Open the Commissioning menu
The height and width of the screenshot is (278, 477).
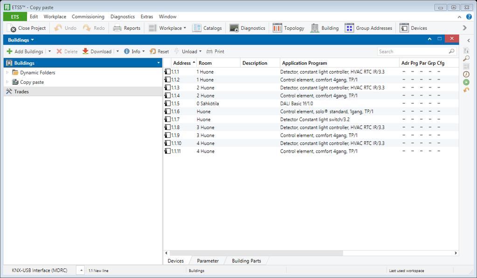[x=88, y=17]
